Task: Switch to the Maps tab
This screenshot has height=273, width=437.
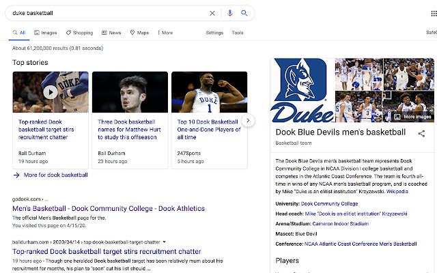Action: (x=139, y=33)
